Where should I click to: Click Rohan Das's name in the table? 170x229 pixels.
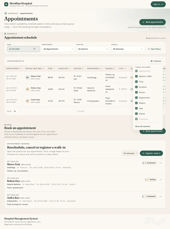point(36,88)
